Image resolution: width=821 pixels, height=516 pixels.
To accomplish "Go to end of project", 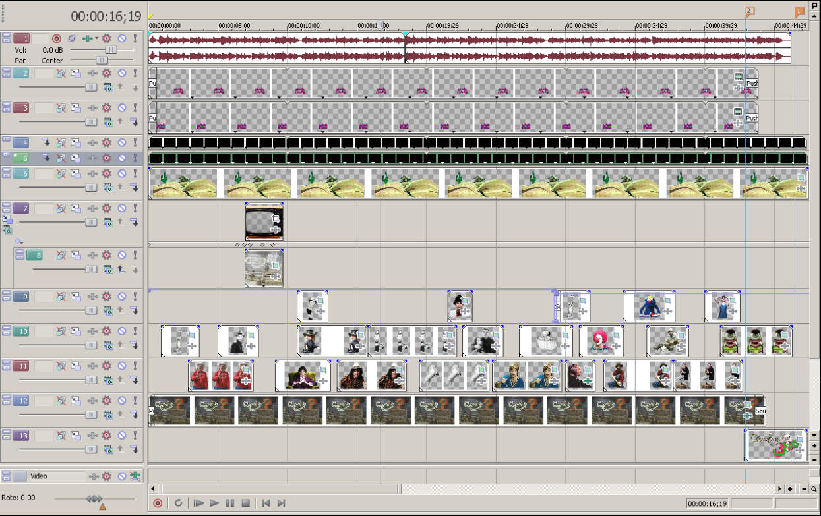I will 281,503.
